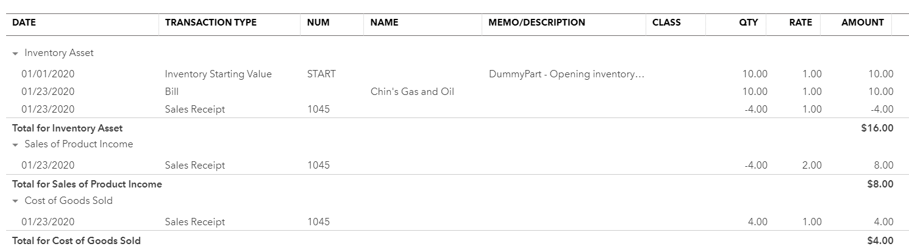This screenshot has height=252, width=909.
Task: Select the NUM column header
Action: (x=318, y=23)
